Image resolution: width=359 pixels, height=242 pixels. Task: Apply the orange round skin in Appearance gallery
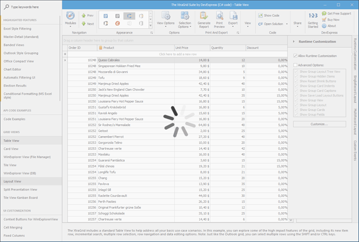(117, 24)
